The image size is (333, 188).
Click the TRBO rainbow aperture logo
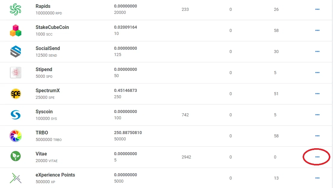(16, 136)
